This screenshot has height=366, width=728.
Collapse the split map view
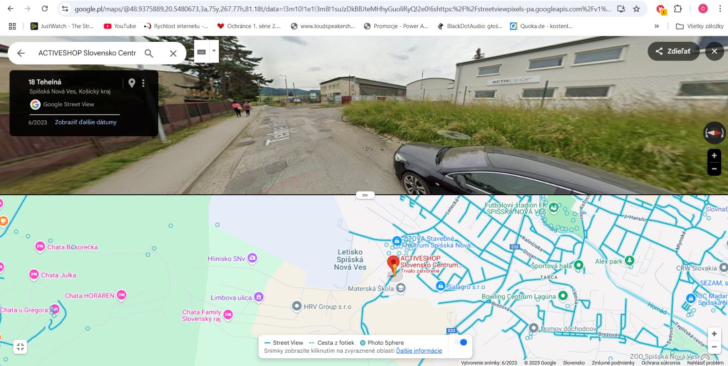(20, 347)
